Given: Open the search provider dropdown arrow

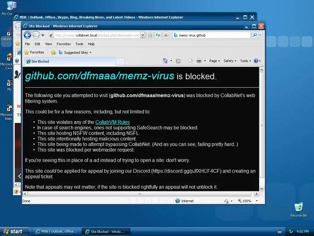Looking at the screenshot, I should (x=260, y=35).
